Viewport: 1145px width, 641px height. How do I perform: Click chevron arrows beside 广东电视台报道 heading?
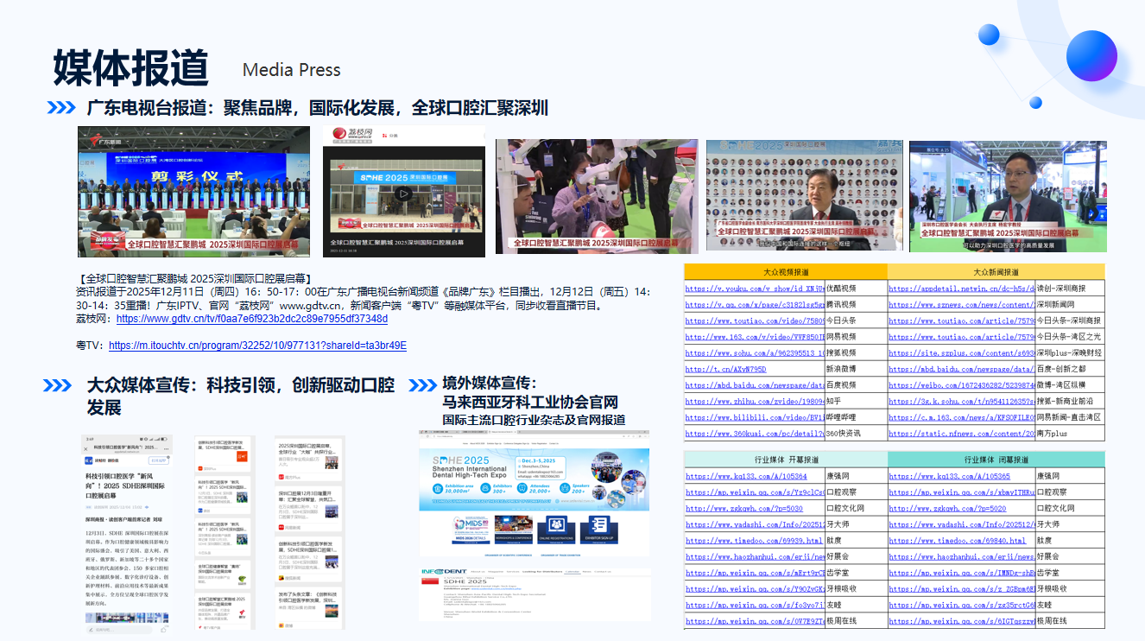coord(60,108)
